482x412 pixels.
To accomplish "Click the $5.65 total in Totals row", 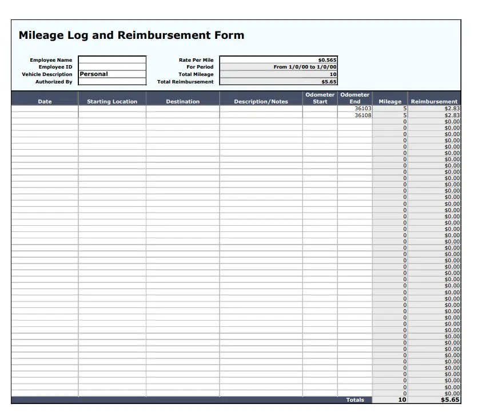I will click(x=435, y=399).
